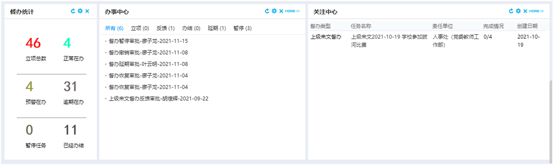This screenshot has height=165, width=554.
Task: Open settings gear of 督办统计 panel
Action: coord(80,11)
